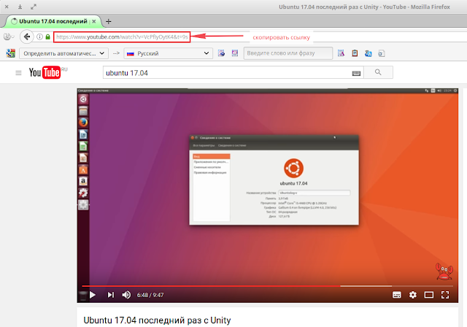Click the S3 translator logo icon

(x=11, y=53)
